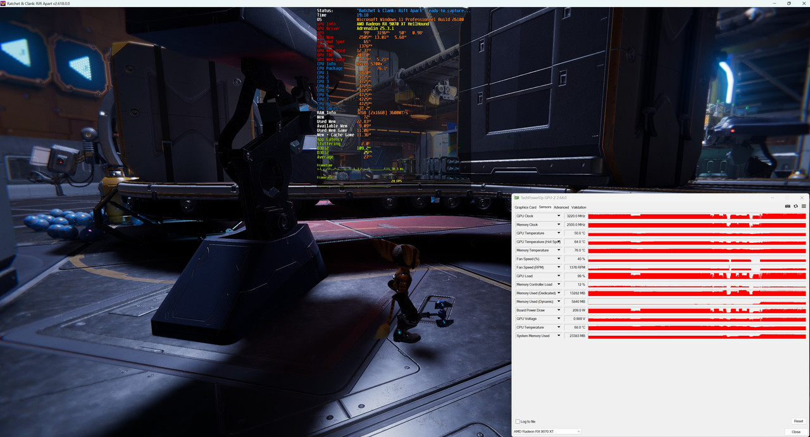Viewport: 810px width, 437px height.
Task: Expand the GPU Temperature (Hot Spot) dropdown
Action: [x=559, y=242]
